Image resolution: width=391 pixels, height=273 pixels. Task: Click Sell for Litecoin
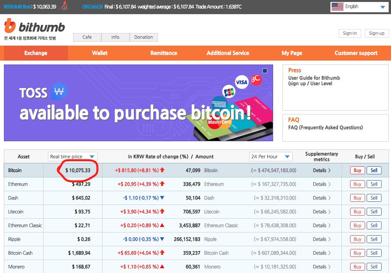[374, 212]
